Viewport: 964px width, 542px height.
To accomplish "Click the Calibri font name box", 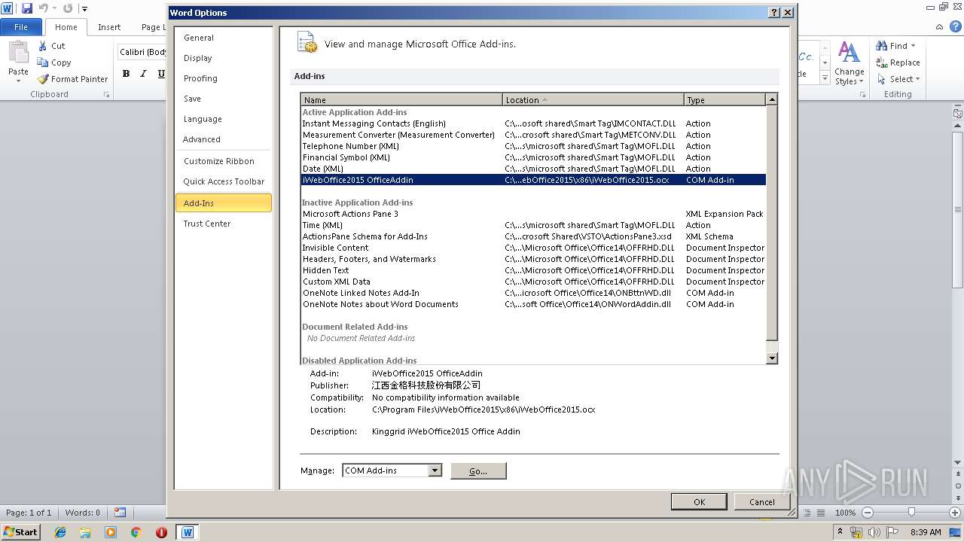I will coord(142,52).
